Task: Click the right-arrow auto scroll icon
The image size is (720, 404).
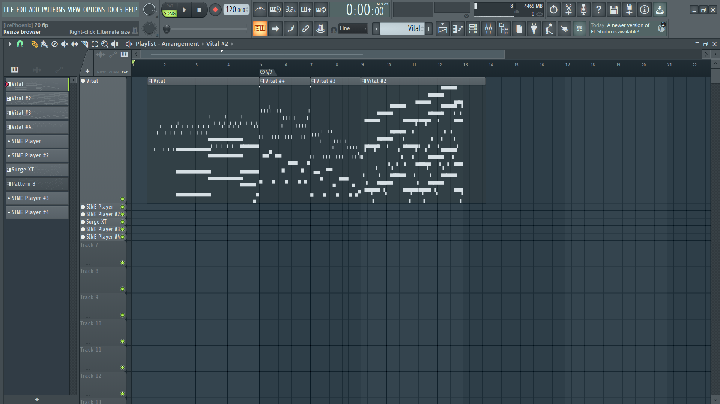Action: click(275, 29)
